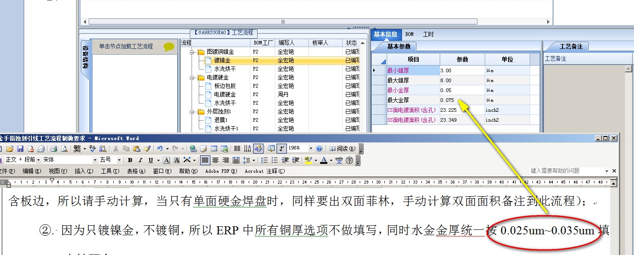Open the zoom percentage dropdown 196%

pos(311,149)
